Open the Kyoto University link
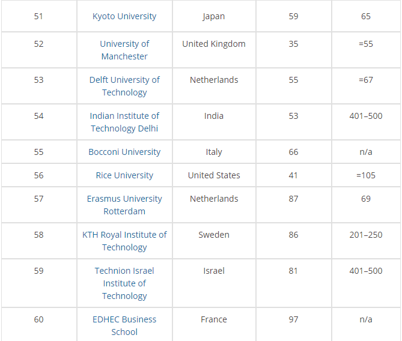 point(124,16)
